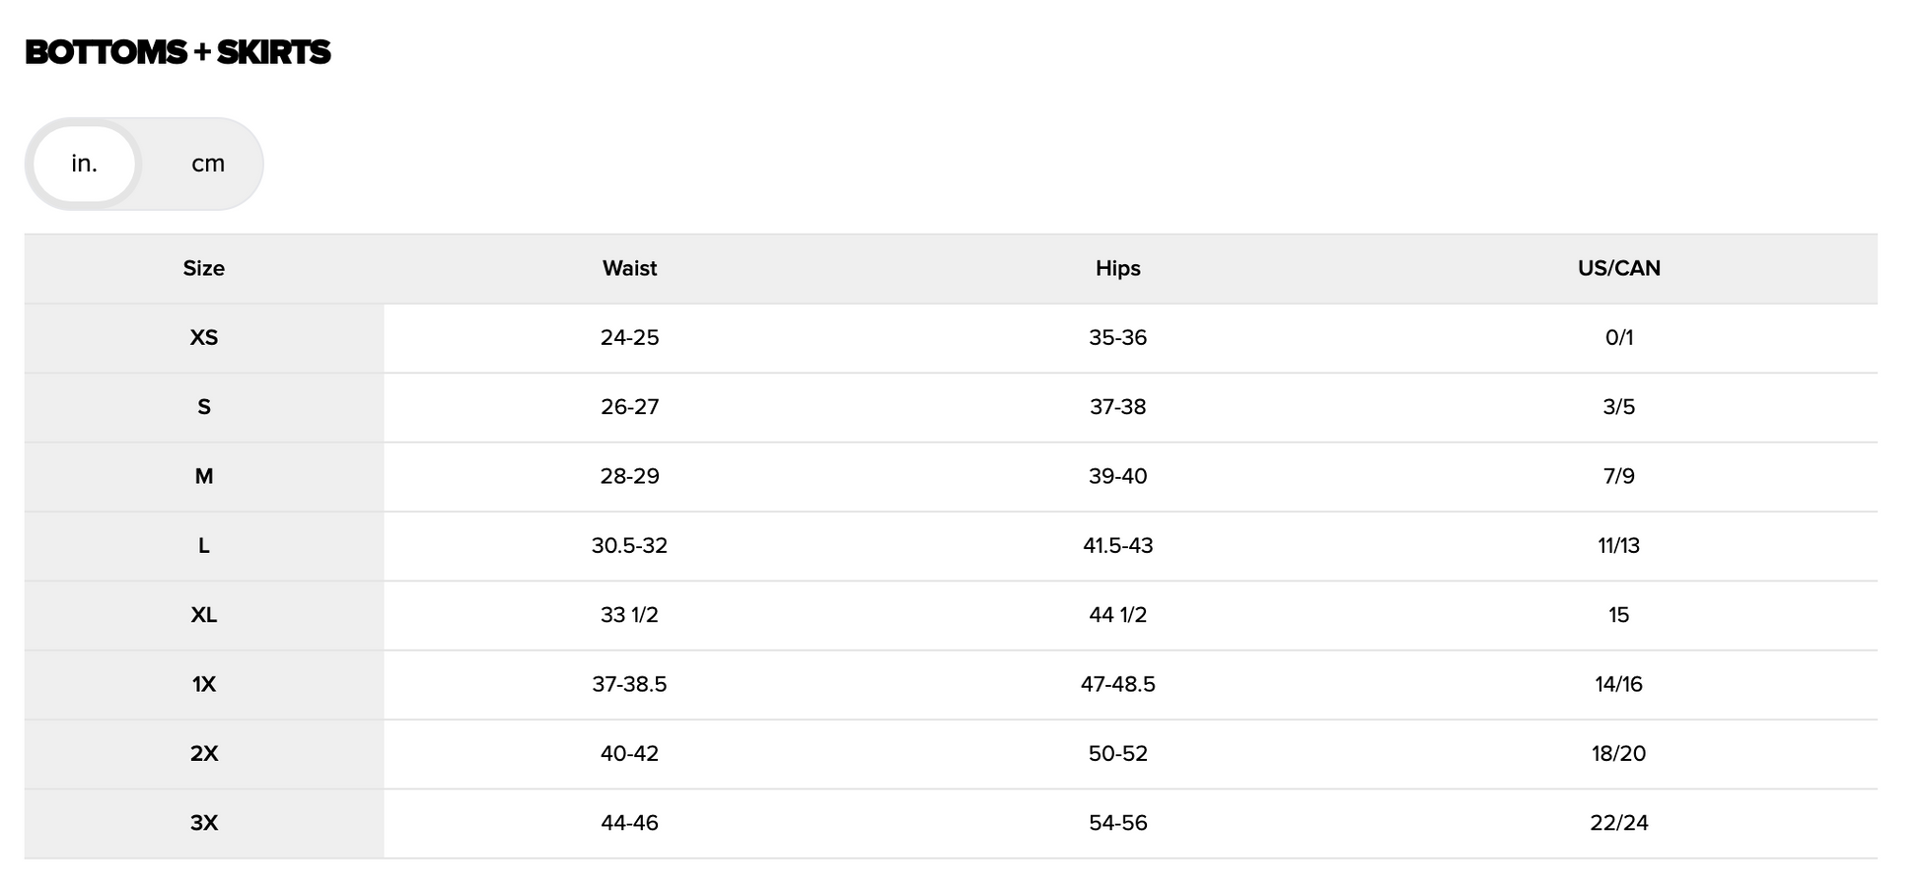Select the XS size row label
This screenshot has height=892, width=1919.
[203, 338]
